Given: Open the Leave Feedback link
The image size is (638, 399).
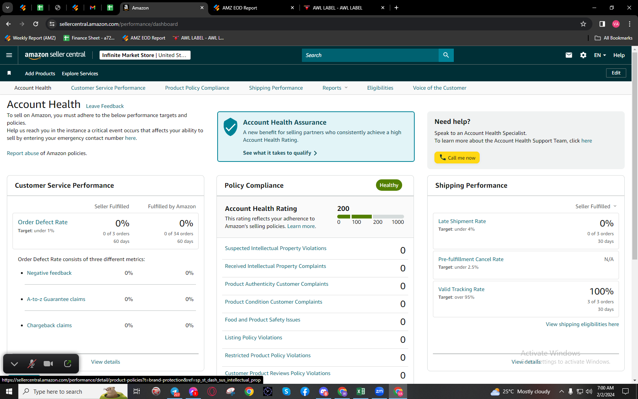Looking at the screenshot, I should [x=105, y=106].
